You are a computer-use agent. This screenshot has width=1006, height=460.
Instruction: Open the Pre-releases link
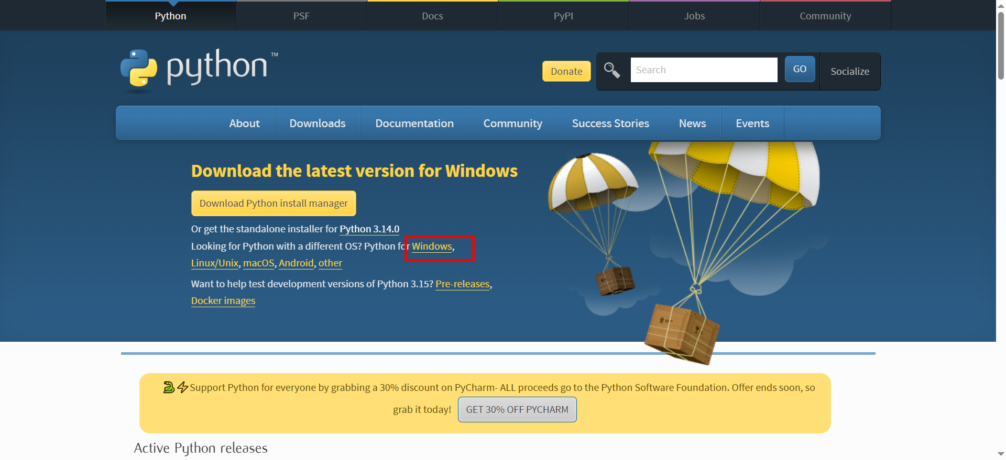(x=463, y=284)
